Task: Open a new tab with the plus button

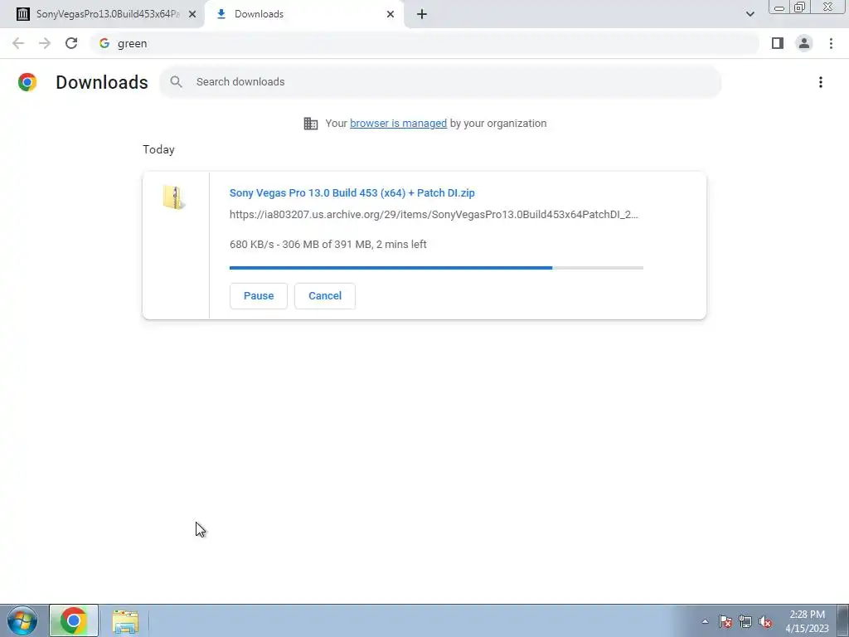Action: click(422, 14)
